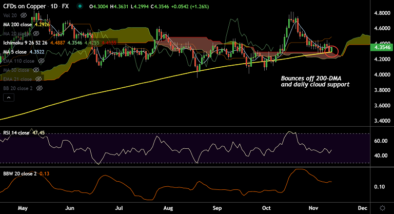Click the green market status dot
Image resolution: width=394 pixels, height=214 pixels.
[x=80, y=6]
